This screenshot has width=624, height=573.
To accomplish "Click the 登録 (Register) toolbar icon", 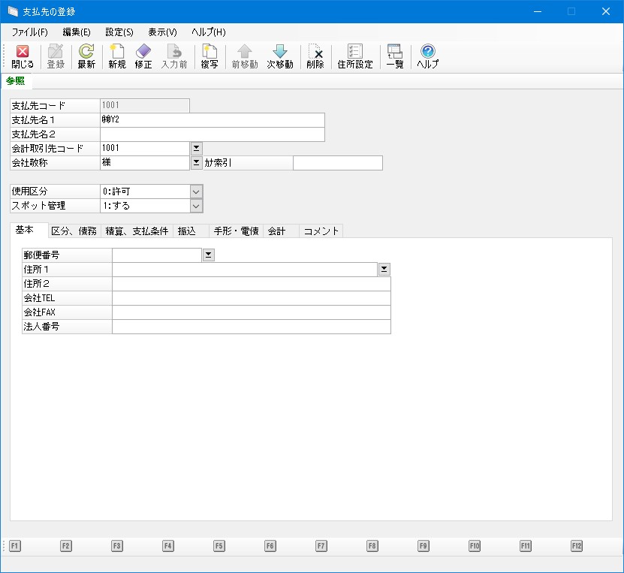I will tap(56, 57).
